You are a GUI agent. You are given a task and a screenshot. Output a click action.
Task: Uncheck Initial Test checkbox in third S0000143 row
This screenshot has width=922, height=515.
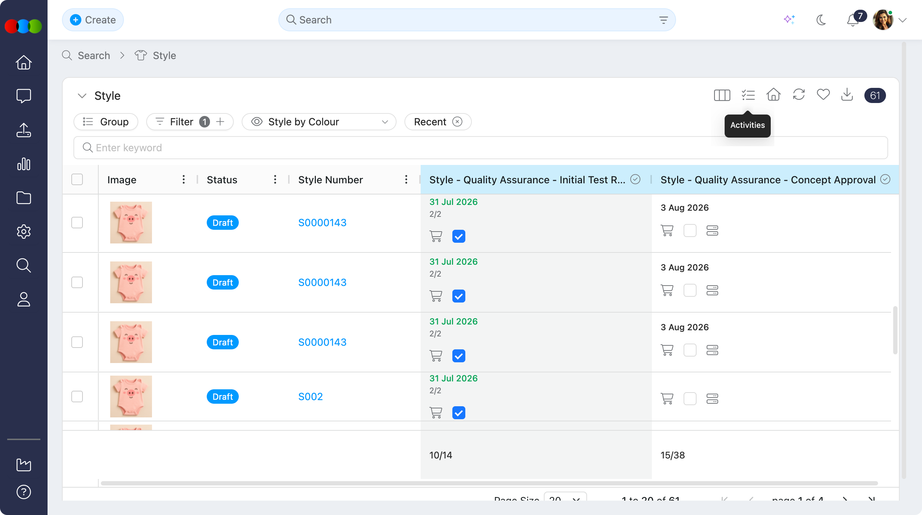point(458,356)
